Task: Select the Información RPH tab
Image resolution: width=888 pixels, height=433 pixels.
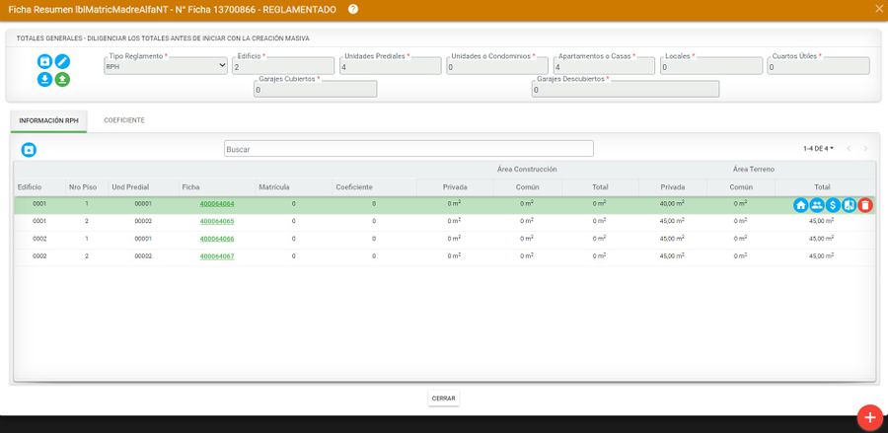Action: point(48,120)
